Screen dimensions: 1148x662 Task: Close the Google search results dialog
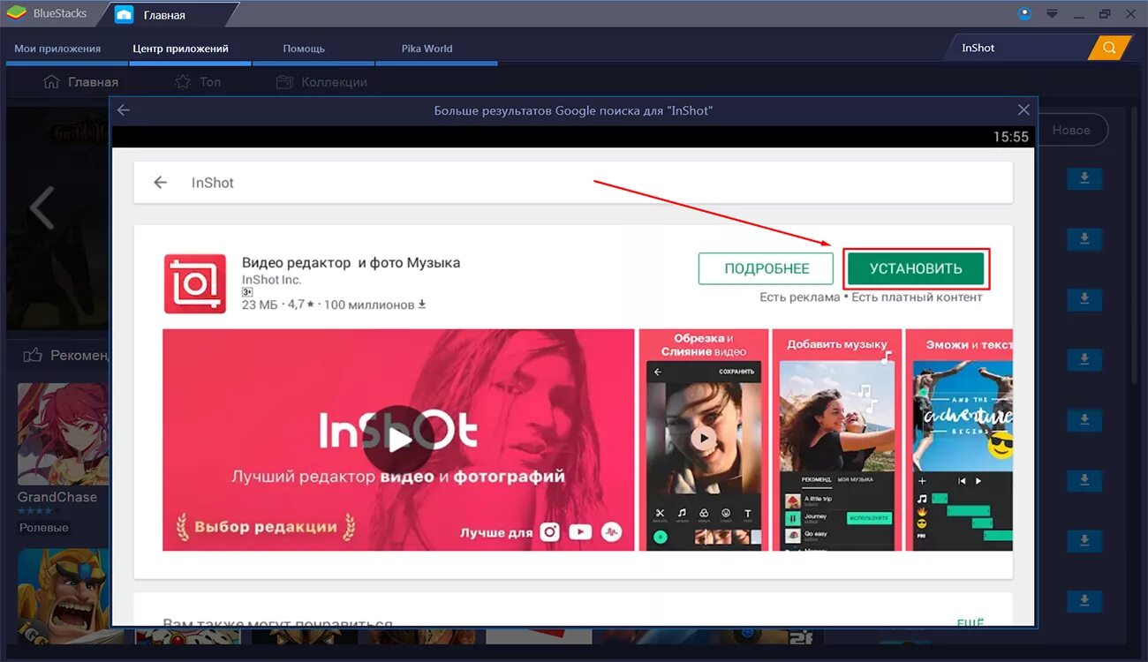[1023, 110]
